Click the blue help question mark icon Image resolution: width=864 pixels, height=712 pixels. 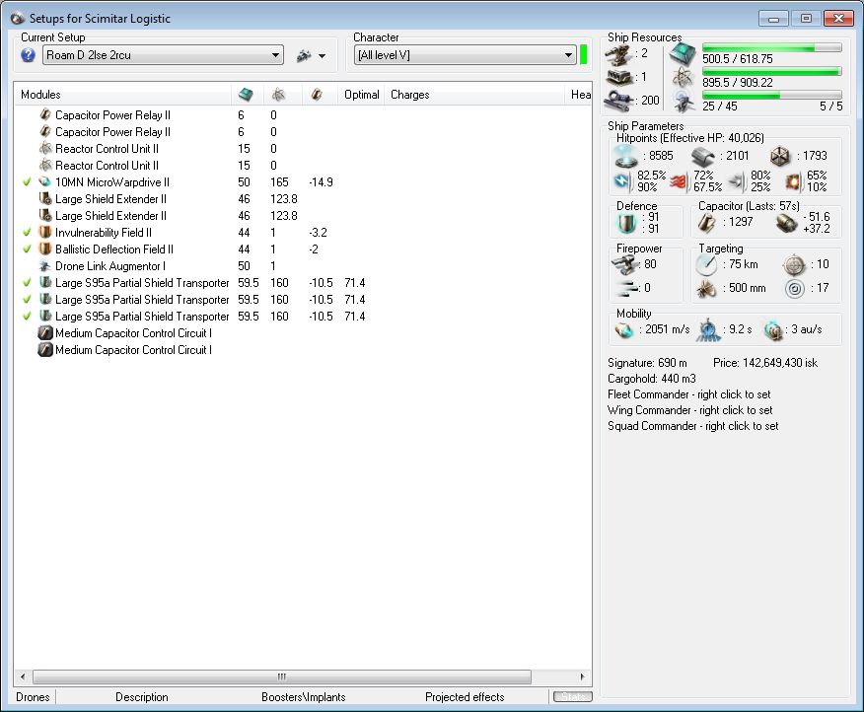28,55
